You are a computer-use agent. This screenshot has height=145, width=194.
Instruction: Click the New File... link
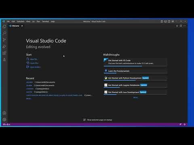(x=32, y=59)
